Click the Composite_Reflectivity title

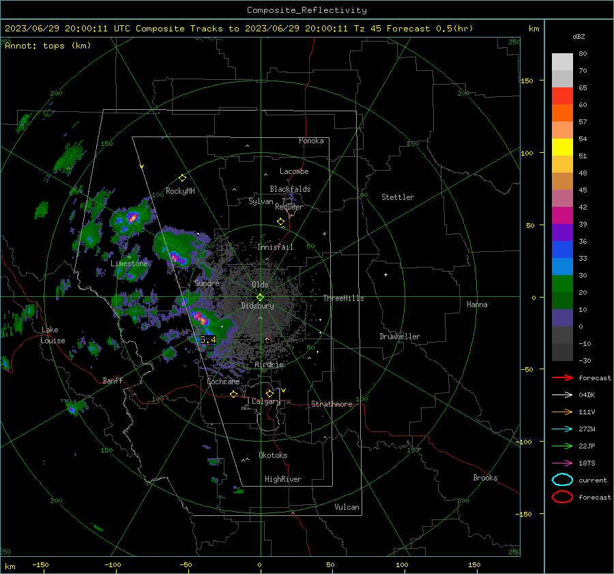306,10
